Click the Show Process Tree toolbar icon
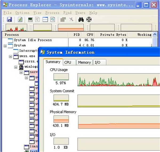The image size is (160, 152). click(38, 19)
